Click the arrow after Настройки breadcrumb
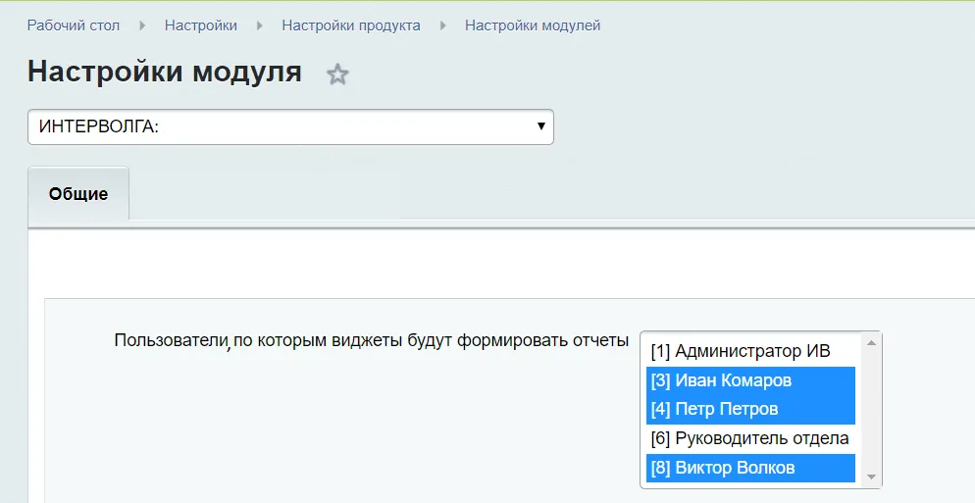 (260, 25)
